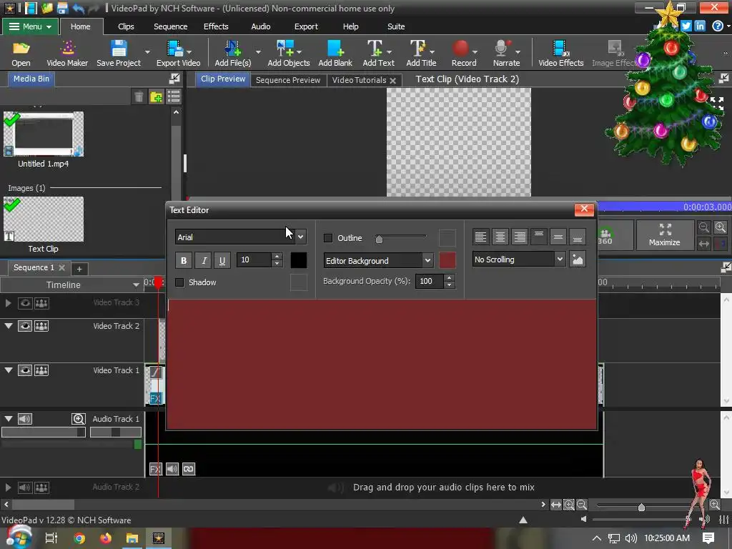This screenshot has width=732, height=549.
Task: Open the Video Effects tool
Action: 560,53
